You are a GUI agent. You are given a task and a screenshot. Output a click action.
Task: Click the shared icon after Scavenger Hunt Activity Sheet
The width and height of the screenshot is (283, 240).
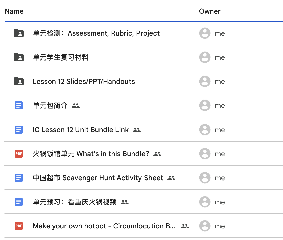[171, 178]
